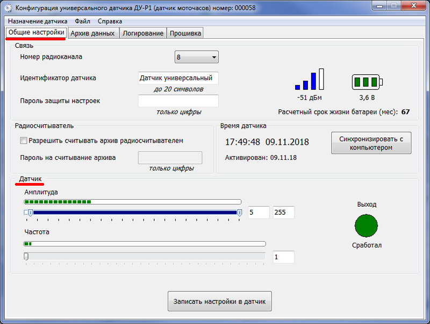This screenshot has width=430, height=324.
Task: Click the green output indicator circle
Action: click(366, 226)
